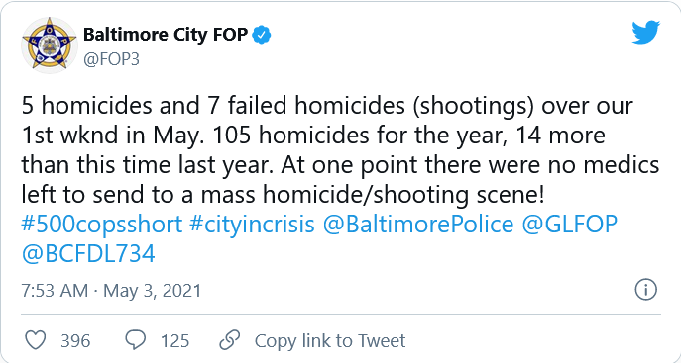Click the blue verified badge
Viewport: 681px width, 363px height.
262,35
